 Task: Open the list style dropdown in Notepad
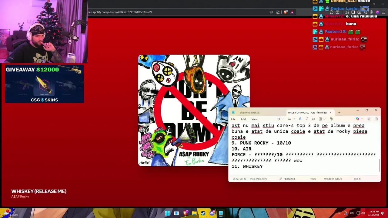point(291,119)
